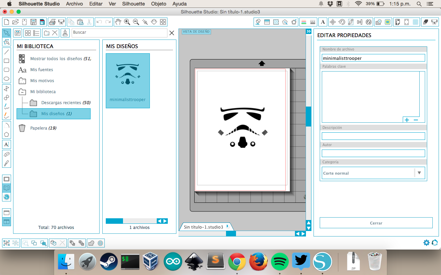Open the Fill Pattern panel
The width and height of the screenshot is (441, 275).
coord(276,22)
